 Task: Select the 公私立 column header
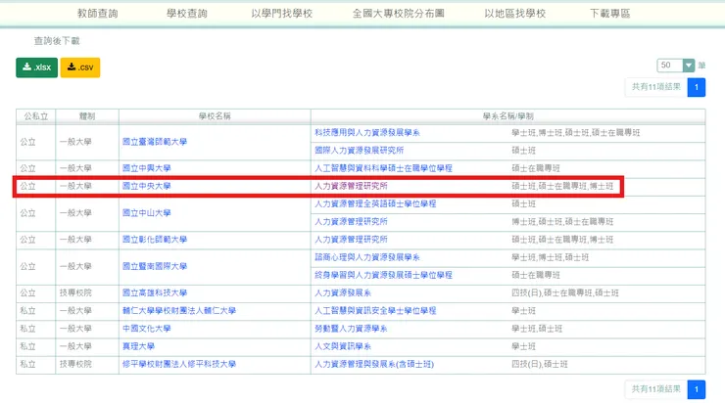coord(36,116)
